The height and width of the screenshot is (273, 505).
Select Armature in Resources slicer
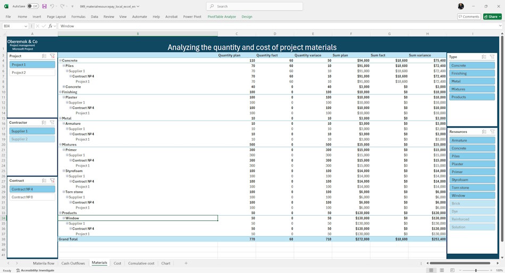472,141
